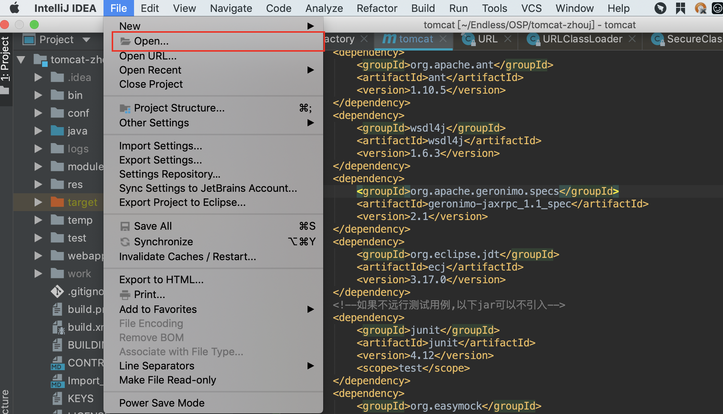Click the grid icon in macOS menu bar

pyautogui.click(x=681, y=8)
